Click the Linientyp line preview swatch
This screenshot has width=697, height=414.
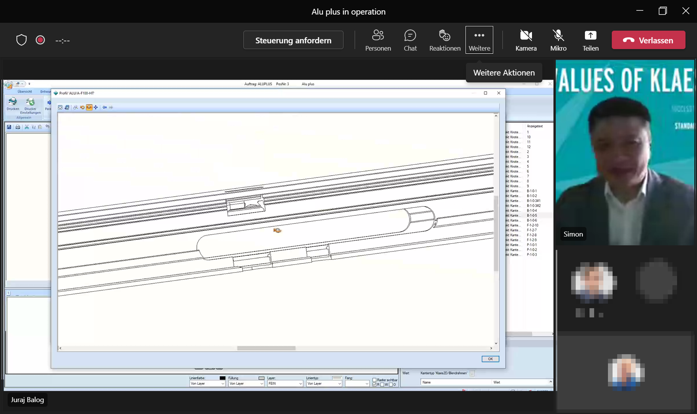click(x=337, y=378)
